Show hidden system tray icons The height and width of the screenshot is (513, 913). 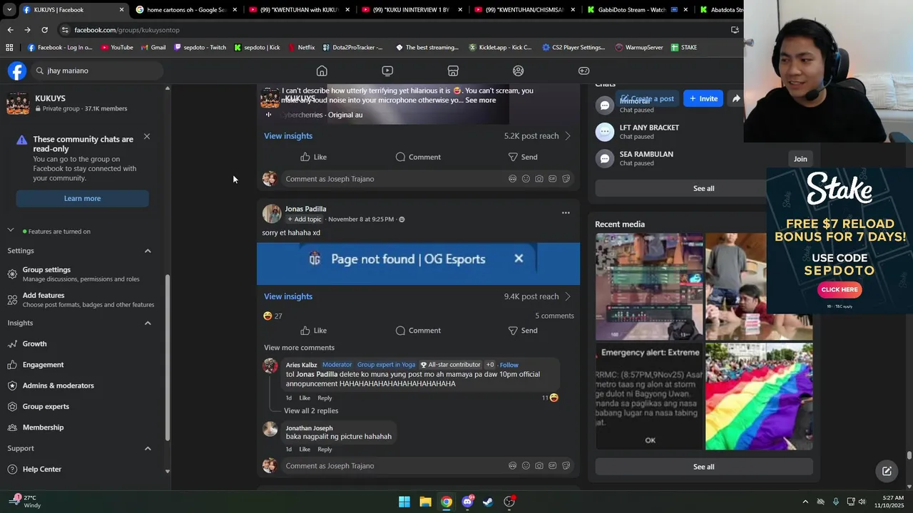pos(805,502)
